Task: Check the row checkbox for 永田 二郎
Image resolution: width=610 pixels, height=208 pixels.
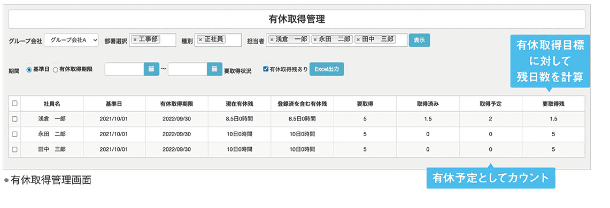Action: tap(14, 134)
